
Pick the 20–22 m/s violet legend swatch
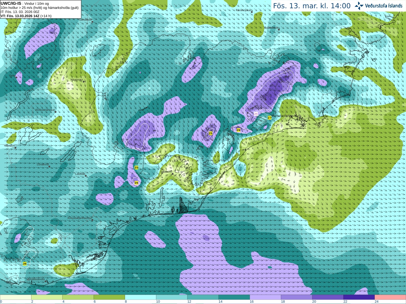(x=328, y=297)
